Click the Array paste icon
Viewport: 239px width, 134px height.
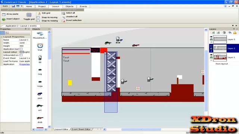(4, 15)
